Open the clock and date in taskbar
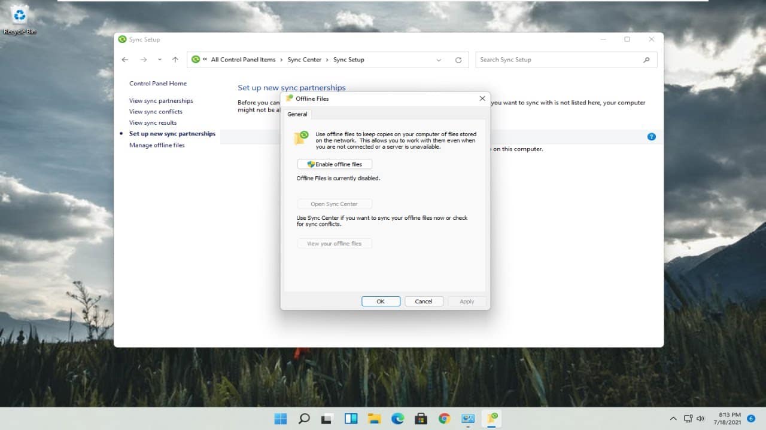 tap(727, 418)
